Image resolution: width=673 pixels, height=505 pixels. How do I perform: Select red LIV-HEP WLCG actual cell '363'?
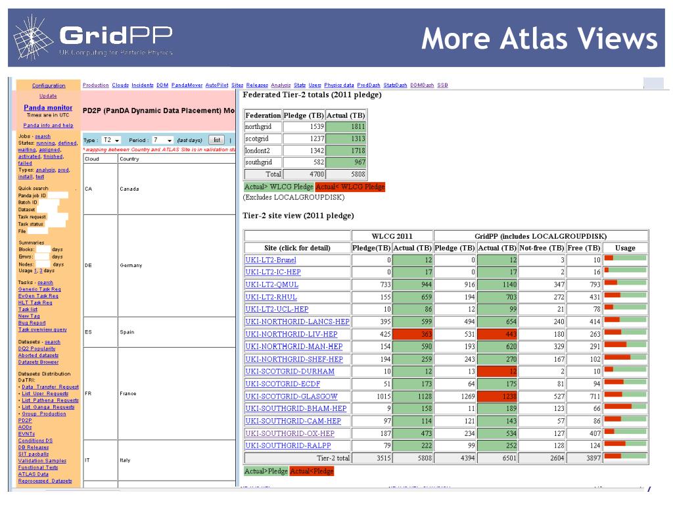413,333
